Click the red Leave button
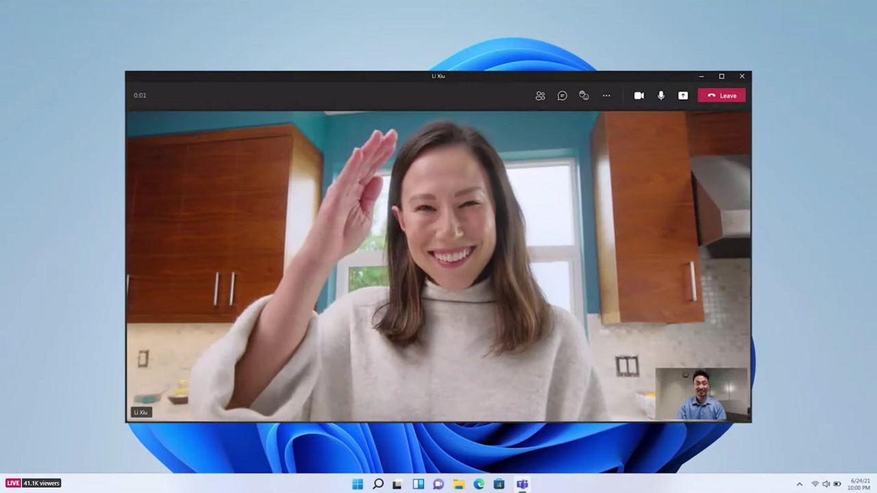This screenshot has height=493, width=877. click(x=721, y=96)
